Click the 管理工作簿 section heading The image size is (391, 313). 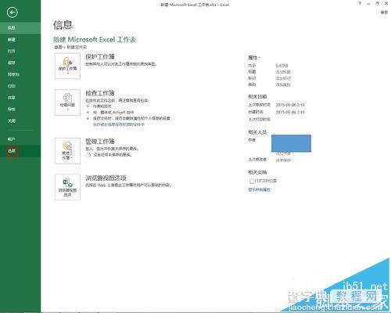point(100,142)
